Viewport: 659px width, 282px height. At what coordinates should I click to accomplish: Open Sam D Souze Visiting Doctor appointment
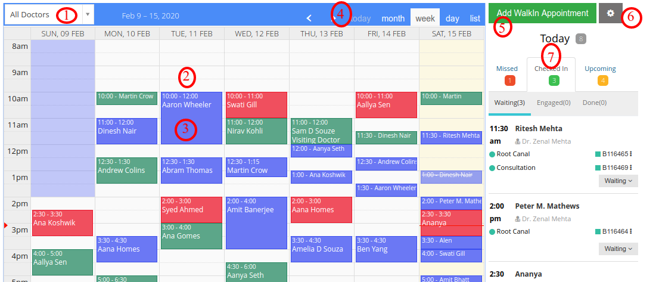[321, 131]
